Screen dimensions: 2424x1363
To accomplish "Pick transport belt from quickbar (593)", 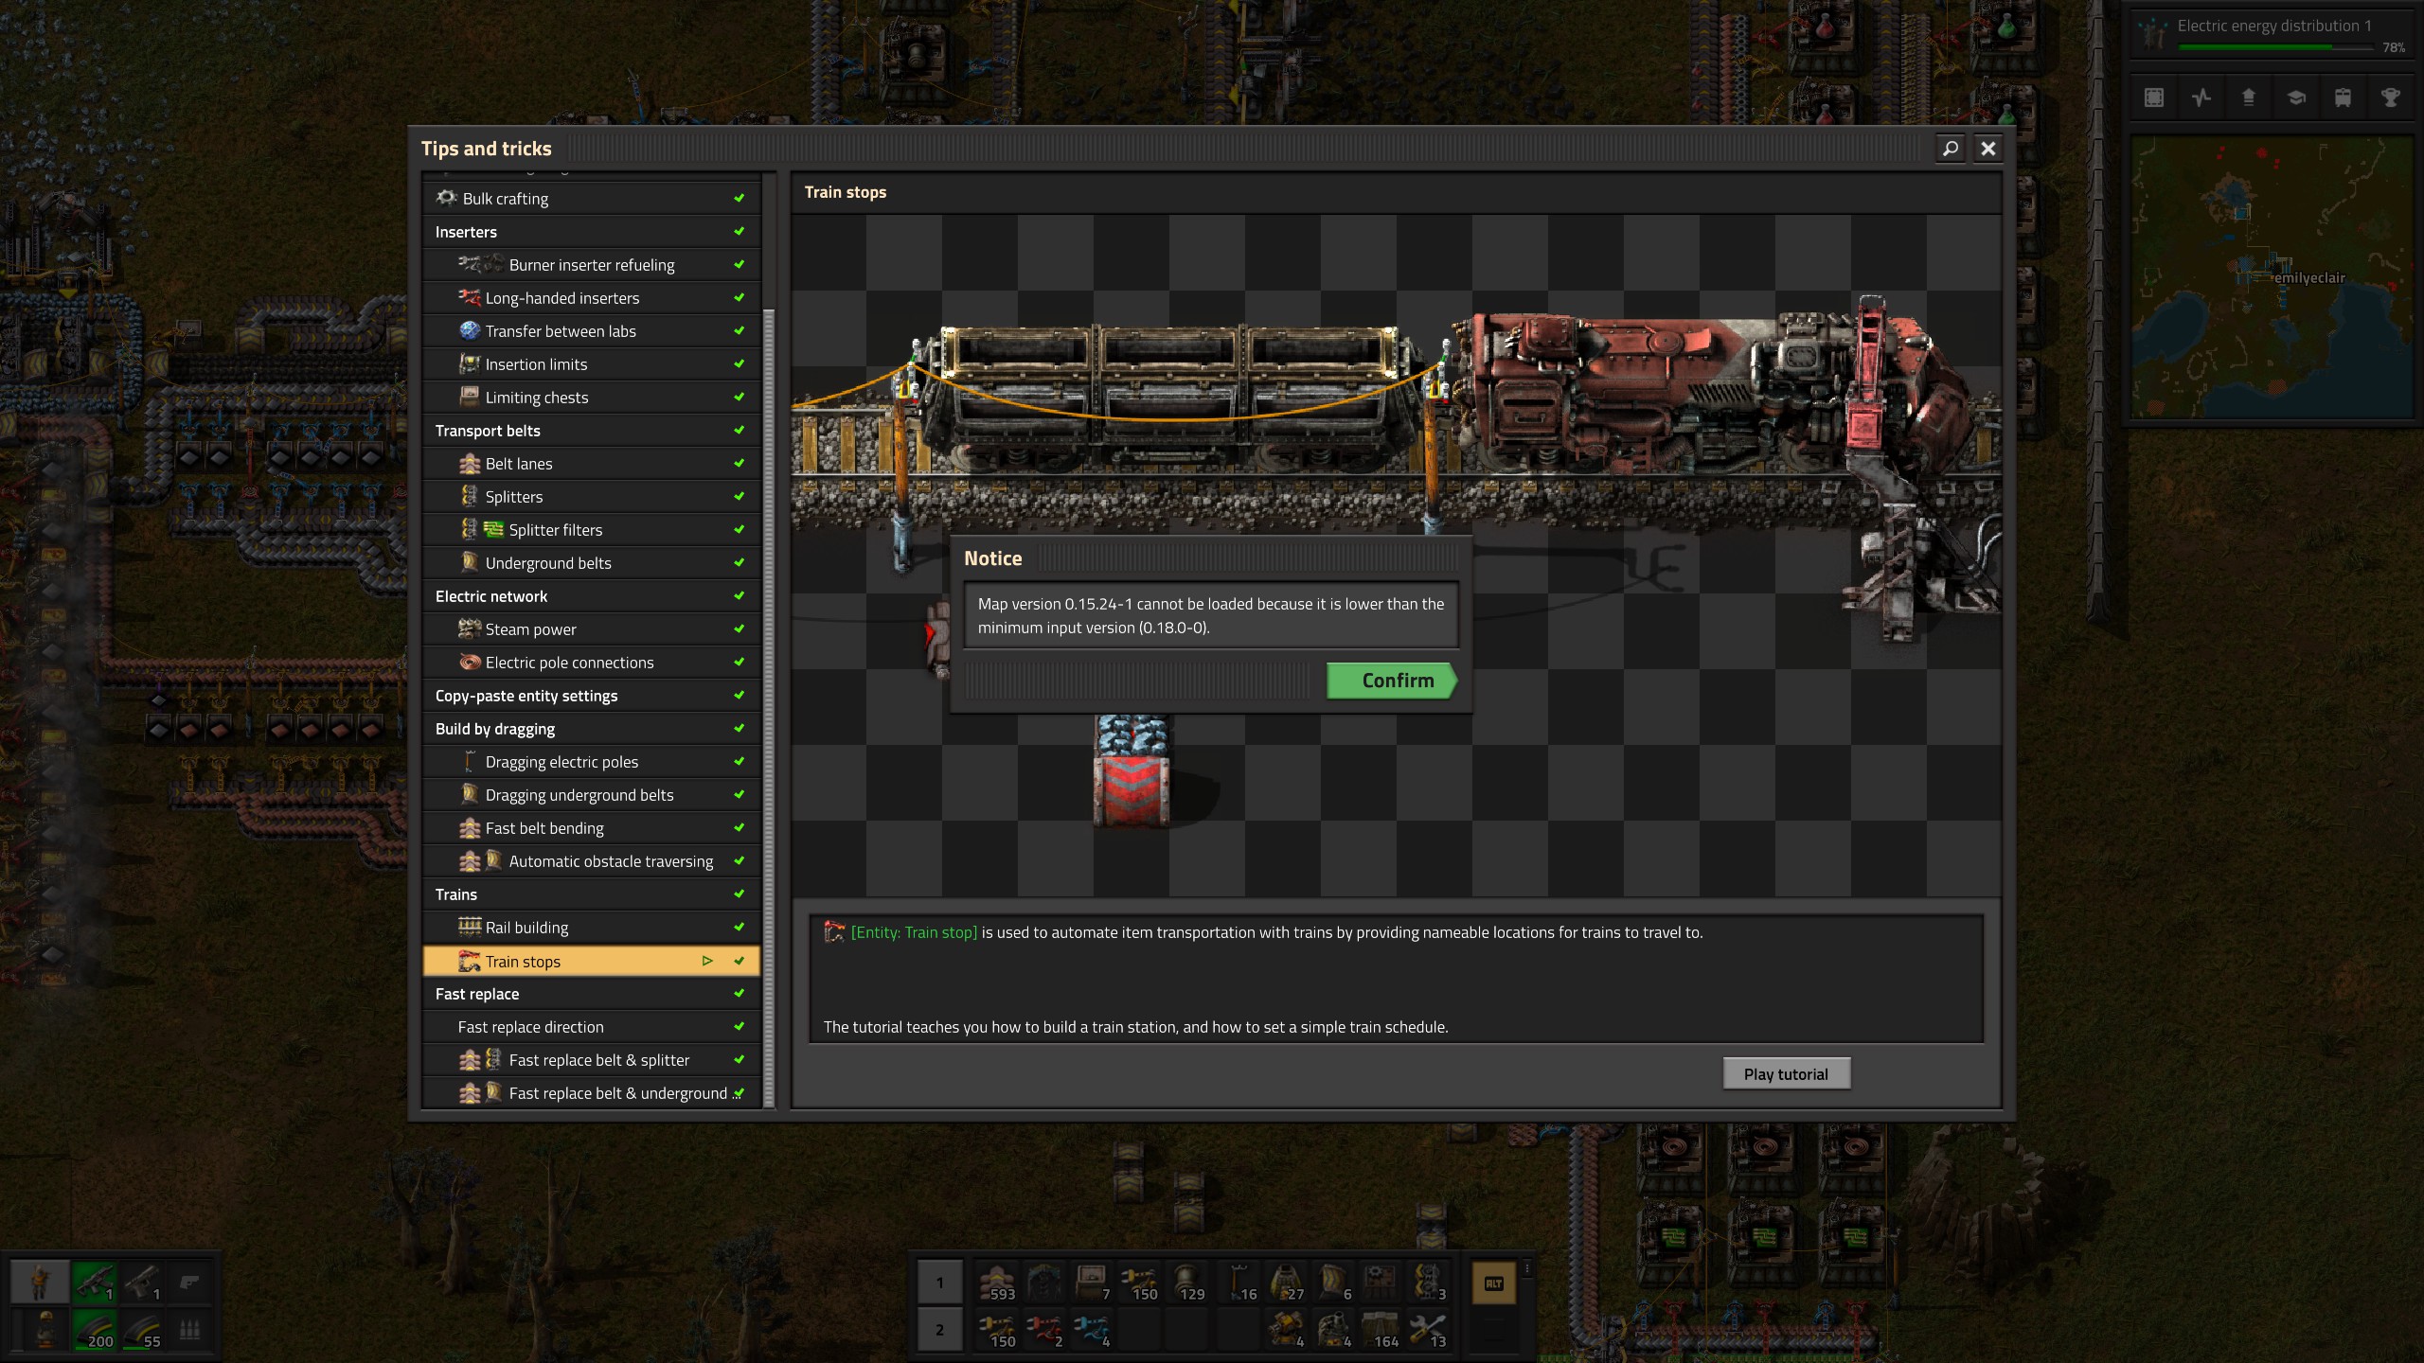I will [997, 1283].
